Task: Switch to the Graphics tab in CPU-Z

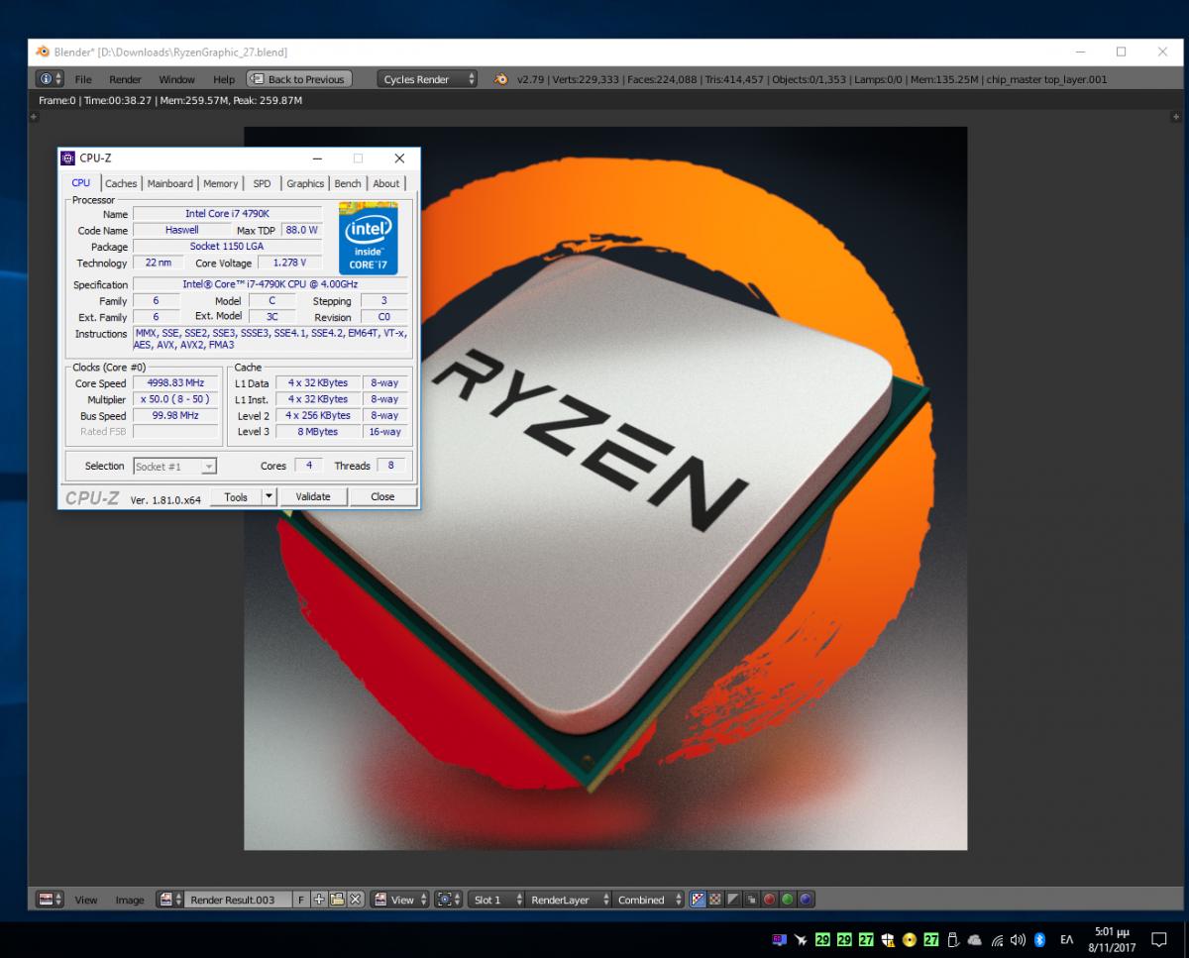Action: [x=305, y=183]
